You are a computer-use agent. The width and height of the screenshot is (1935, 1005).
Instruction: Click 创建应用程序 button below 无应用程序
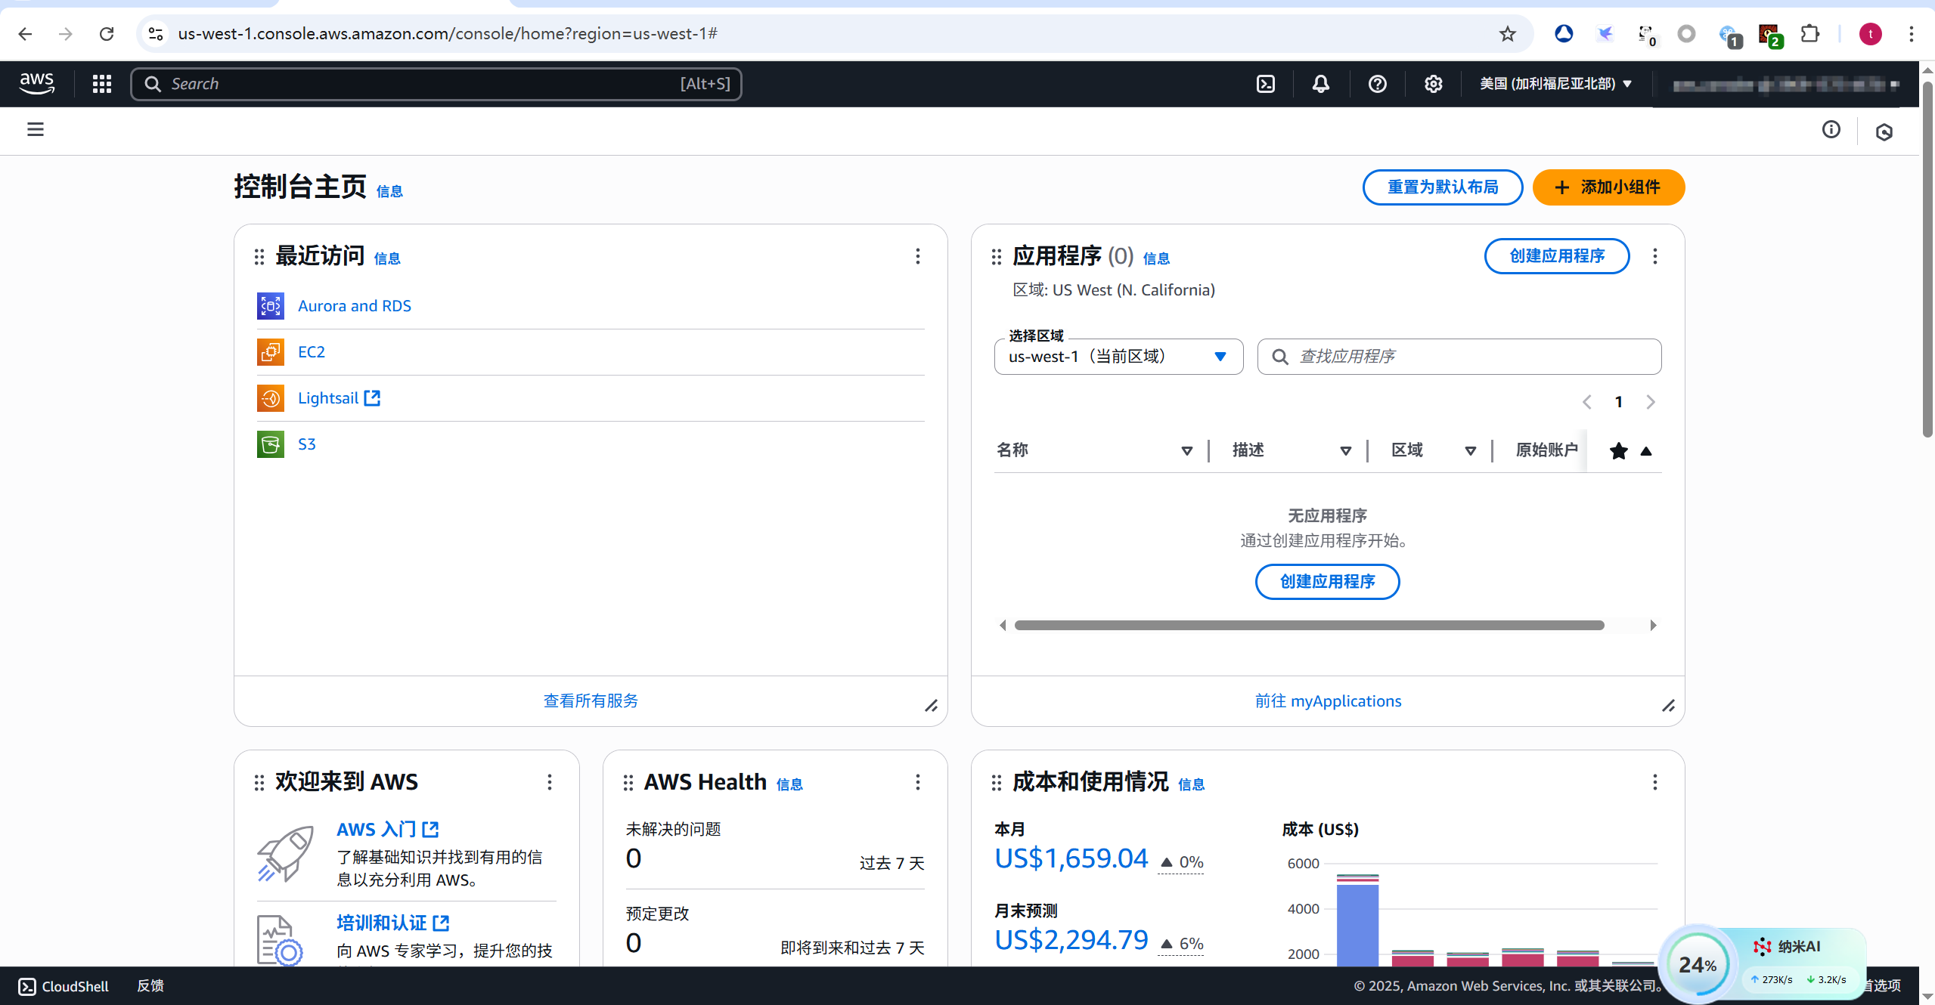point(1327,582)
